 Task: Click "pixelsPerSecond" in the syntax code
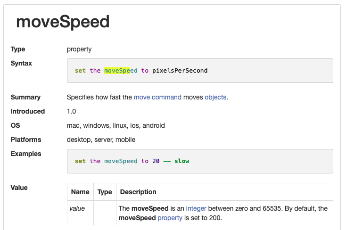point(180,70)
